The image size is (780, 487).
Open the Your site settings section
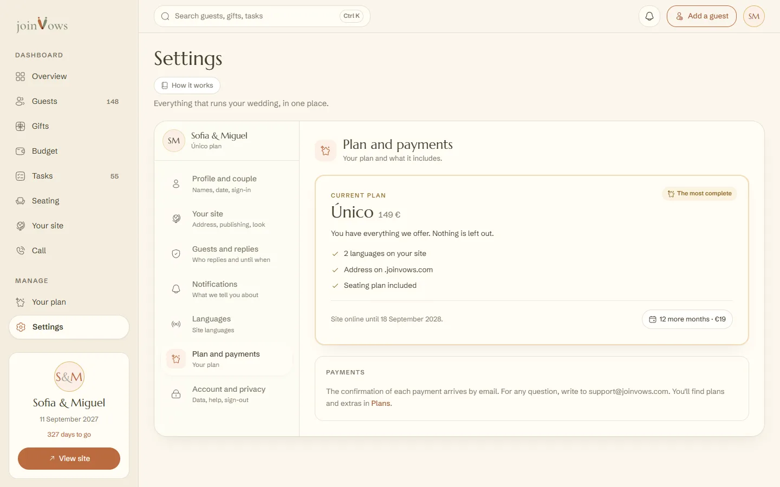[227, 219]
